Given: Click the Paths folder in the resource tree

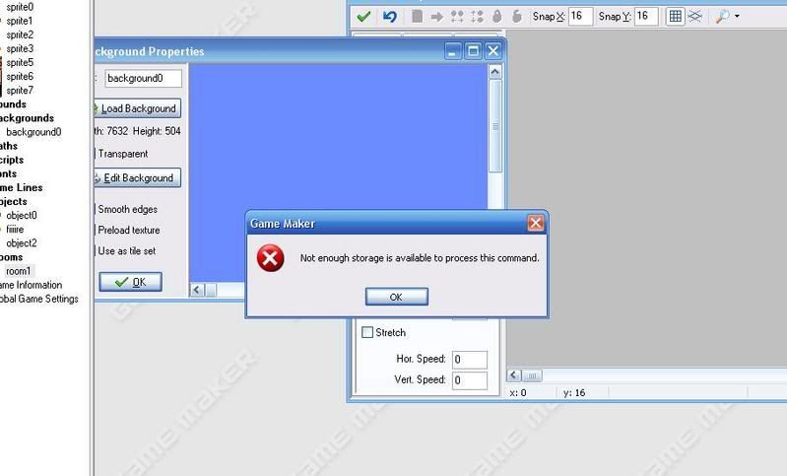Looking at the screenshot, I should [x=9, y=146].
